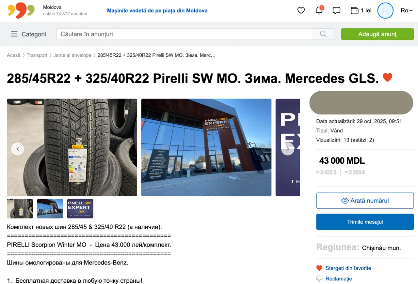Image resolution: width=418 pixels, height=284 pixels.
Task: Toggle the red heart beside the title
Action: pyautogui.click(x=387, y=78)
